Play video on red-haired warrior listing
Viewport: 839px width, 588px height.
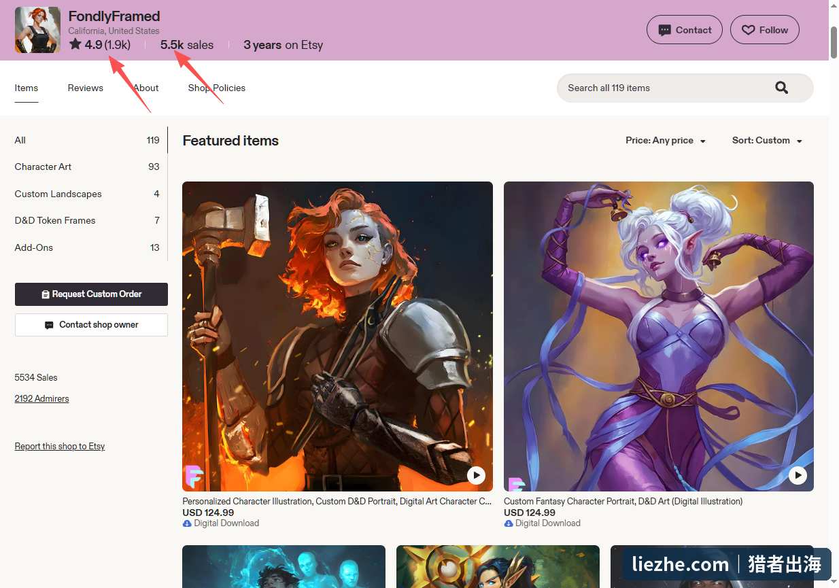(x=476, y=475)
